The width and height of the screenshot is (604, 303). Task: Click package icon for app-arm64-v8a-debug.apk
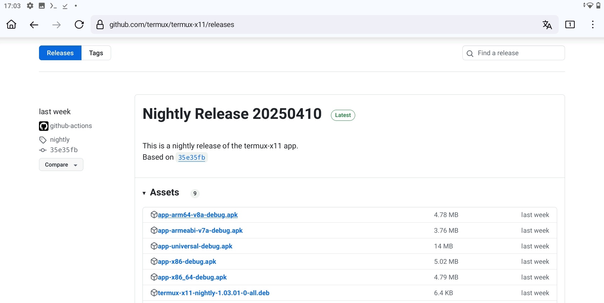click(154, 215)
